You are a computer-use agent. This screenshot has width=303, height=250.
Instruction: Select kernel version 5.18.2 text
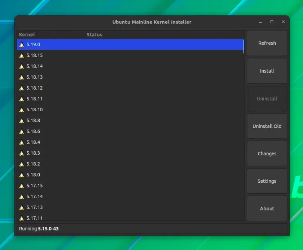[x=33, y=164]
